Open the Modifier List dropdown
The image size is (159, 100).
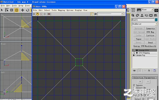(x=145, y=24)
